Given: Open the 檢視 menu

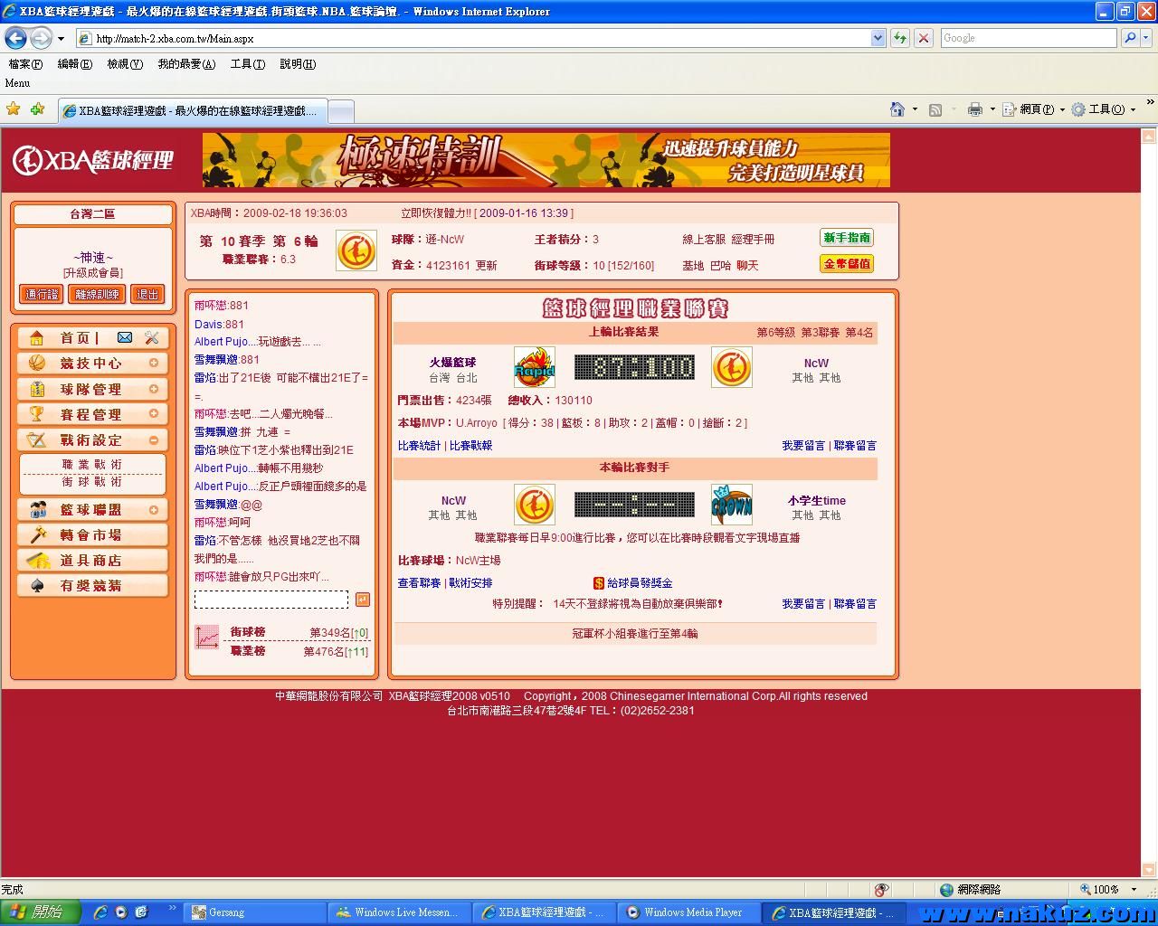Looking at the screenshot, I should pyautogui.click(x=124, y=64).
